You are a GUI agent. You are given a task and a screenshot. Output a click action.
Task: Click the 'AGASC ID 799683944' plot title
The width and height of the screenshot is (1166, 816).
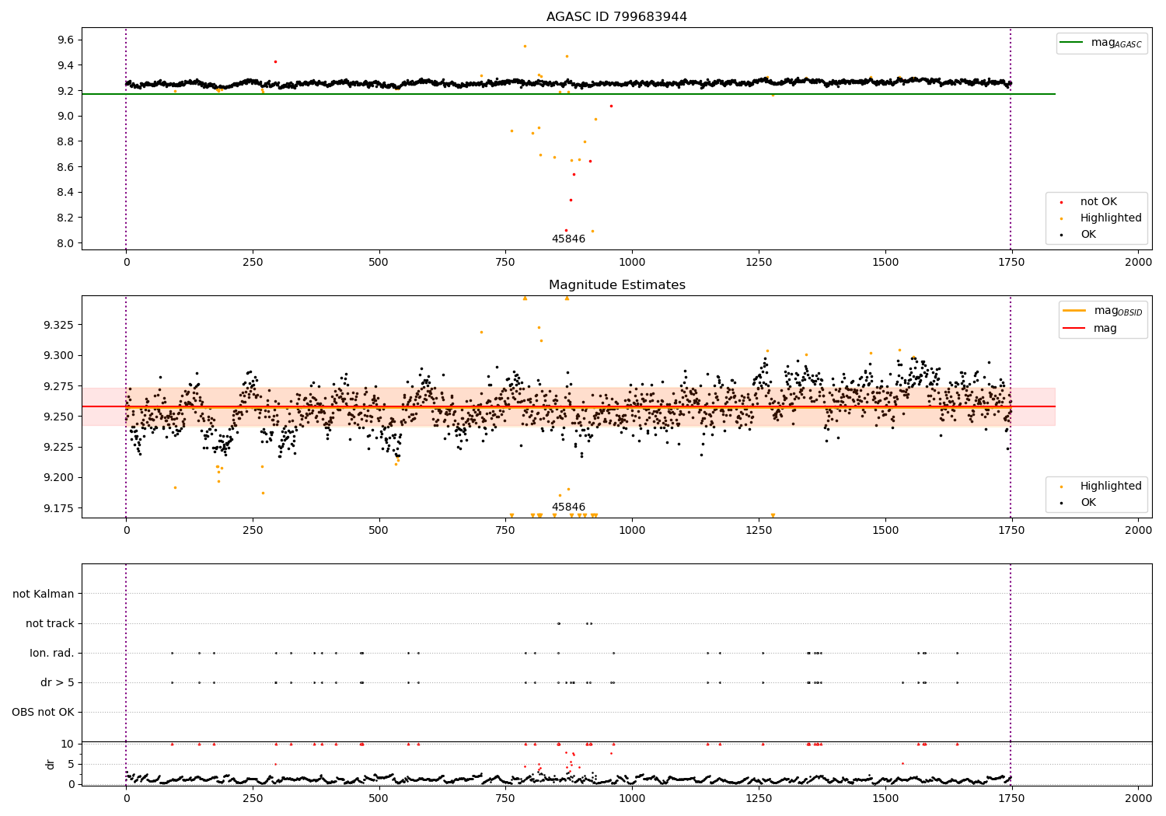(x=616, y=17)
